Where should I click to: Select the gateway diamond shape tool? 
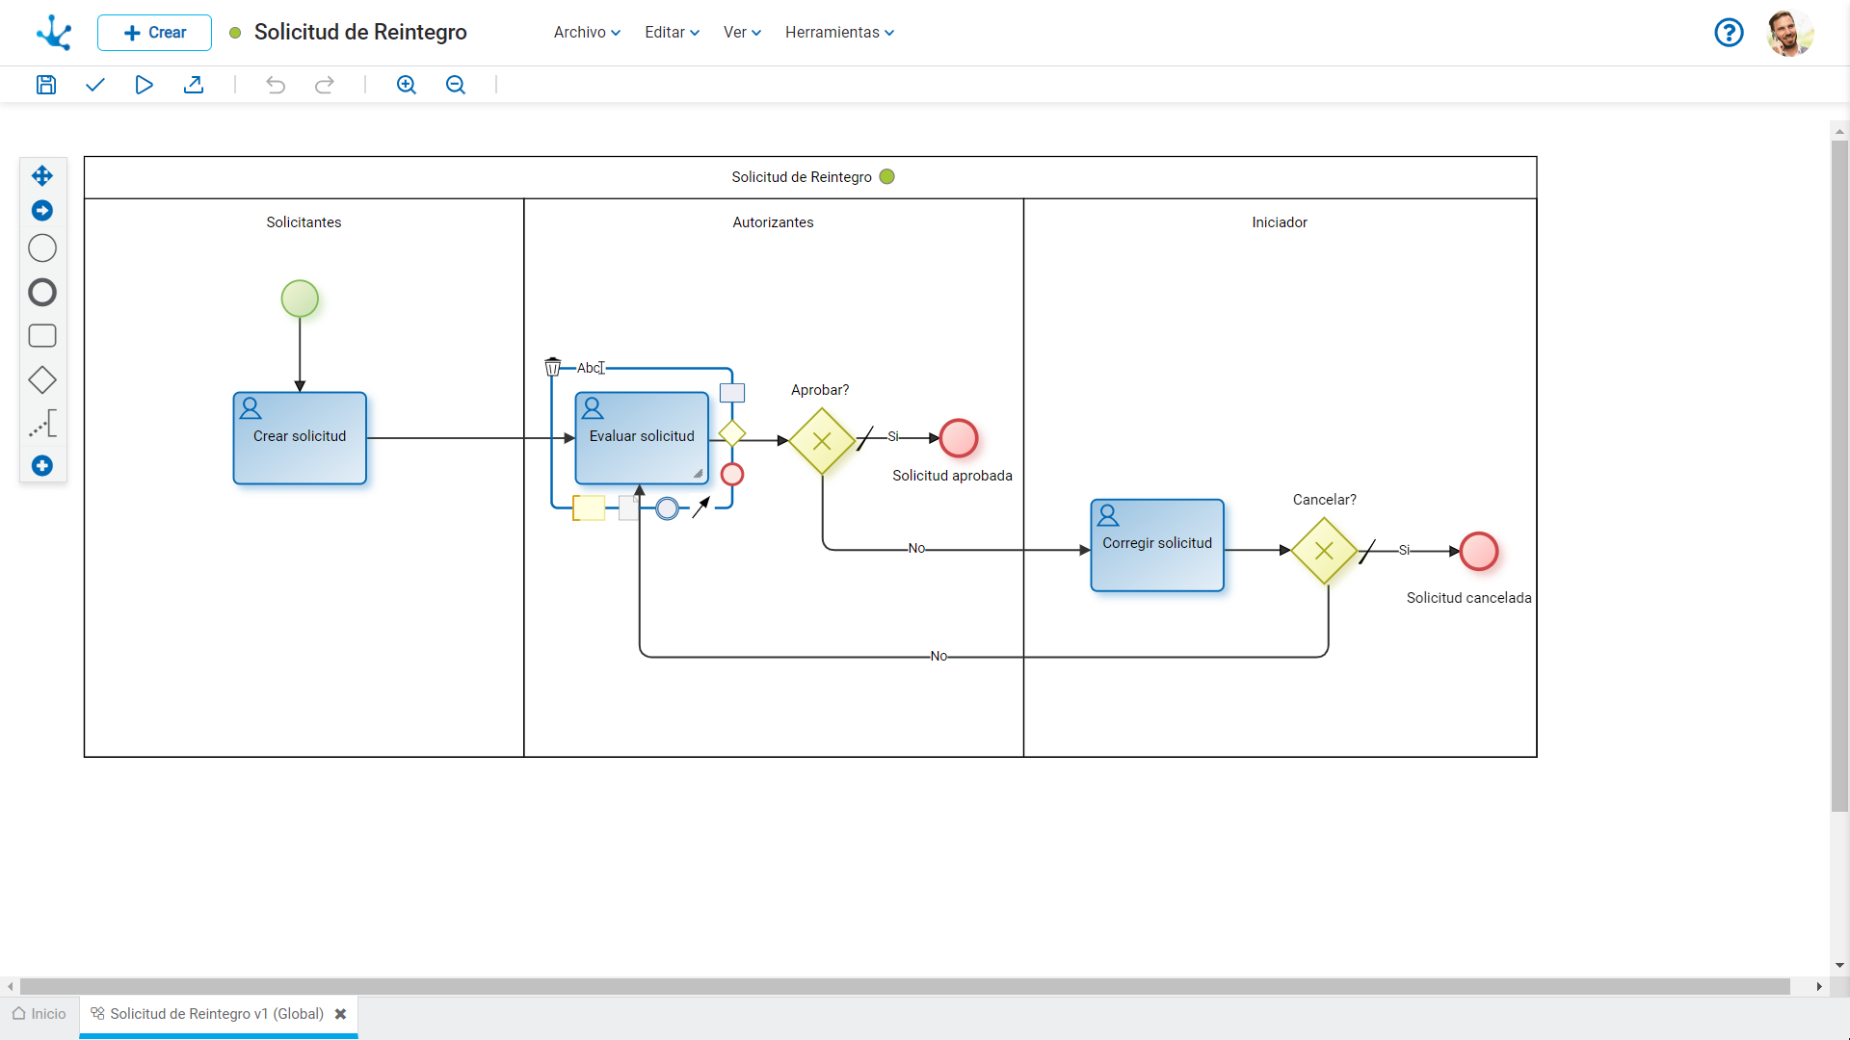point(42,380)
